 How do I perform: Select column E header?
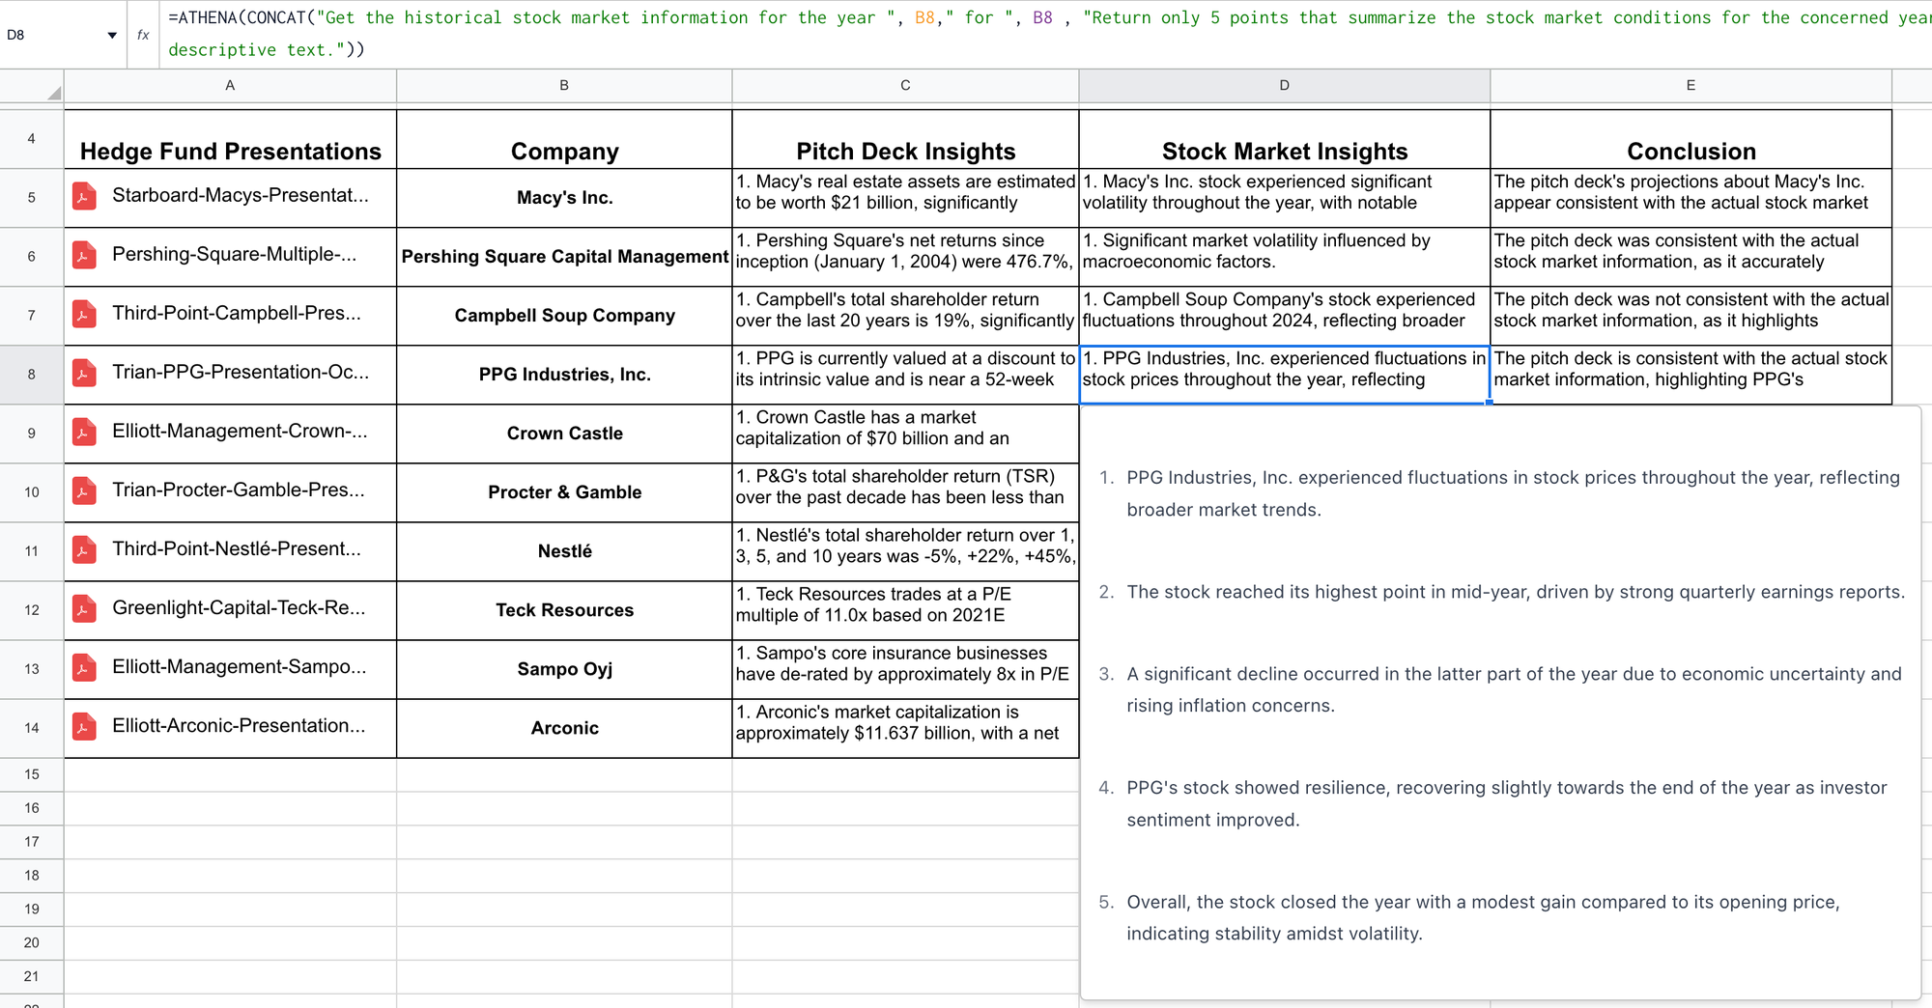1690,86
